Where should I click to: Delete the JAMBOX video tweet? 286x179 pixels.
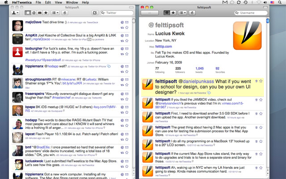point(256,100)
